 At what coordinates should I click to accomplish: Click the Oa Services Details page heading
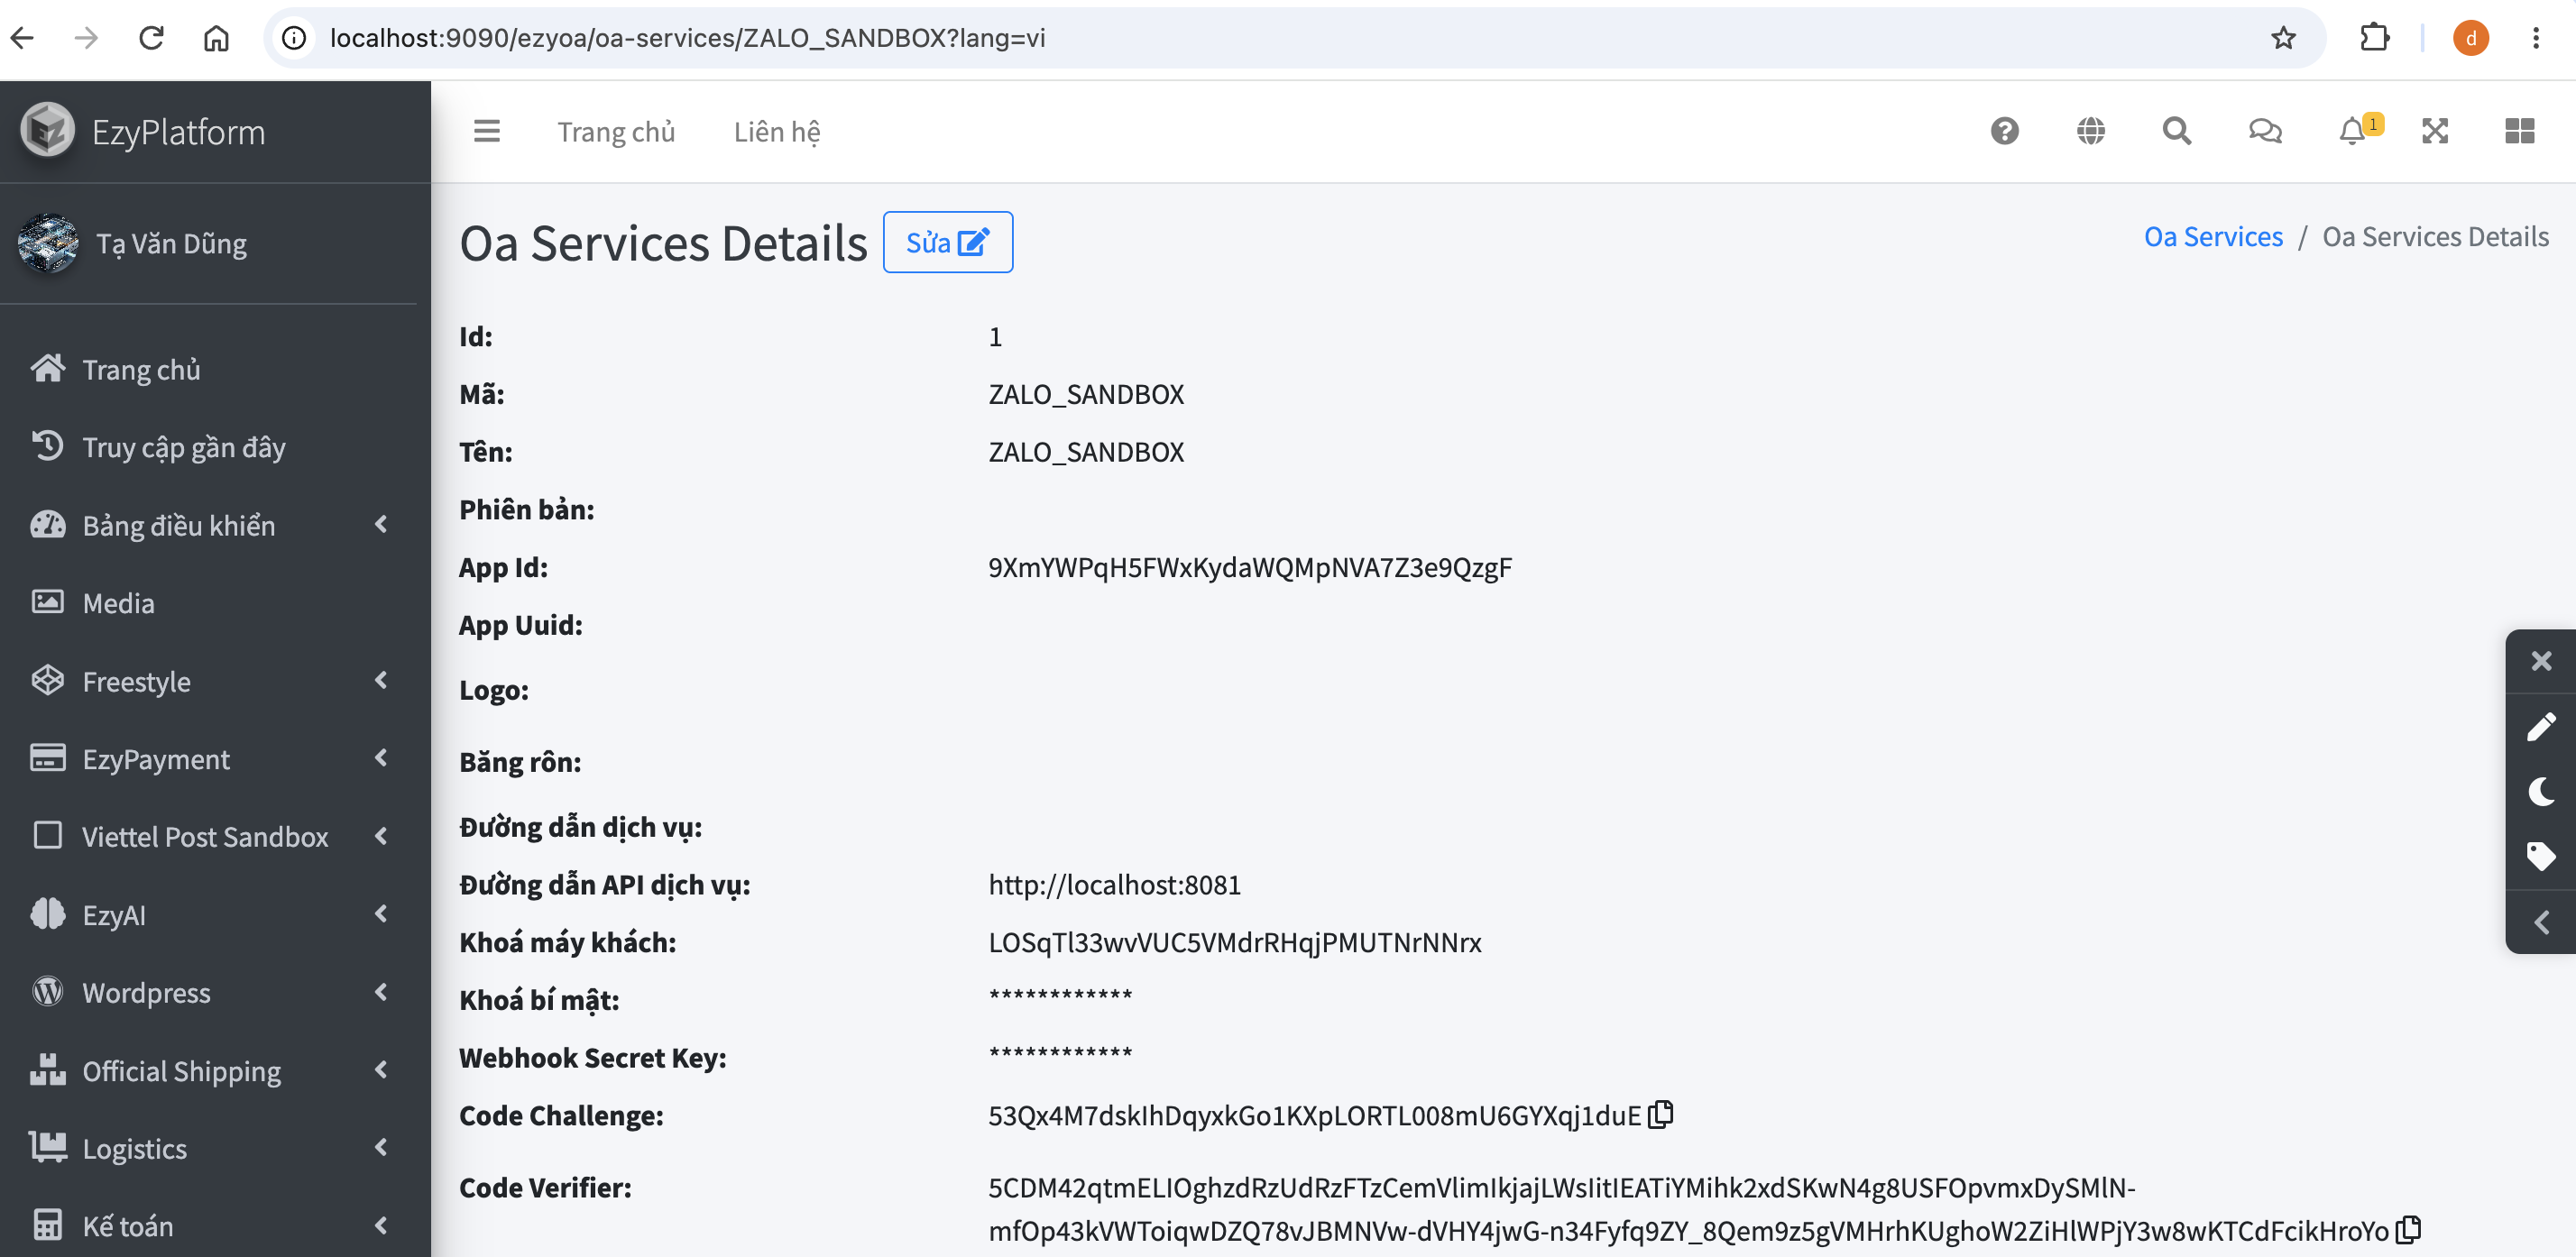point(663,243)
